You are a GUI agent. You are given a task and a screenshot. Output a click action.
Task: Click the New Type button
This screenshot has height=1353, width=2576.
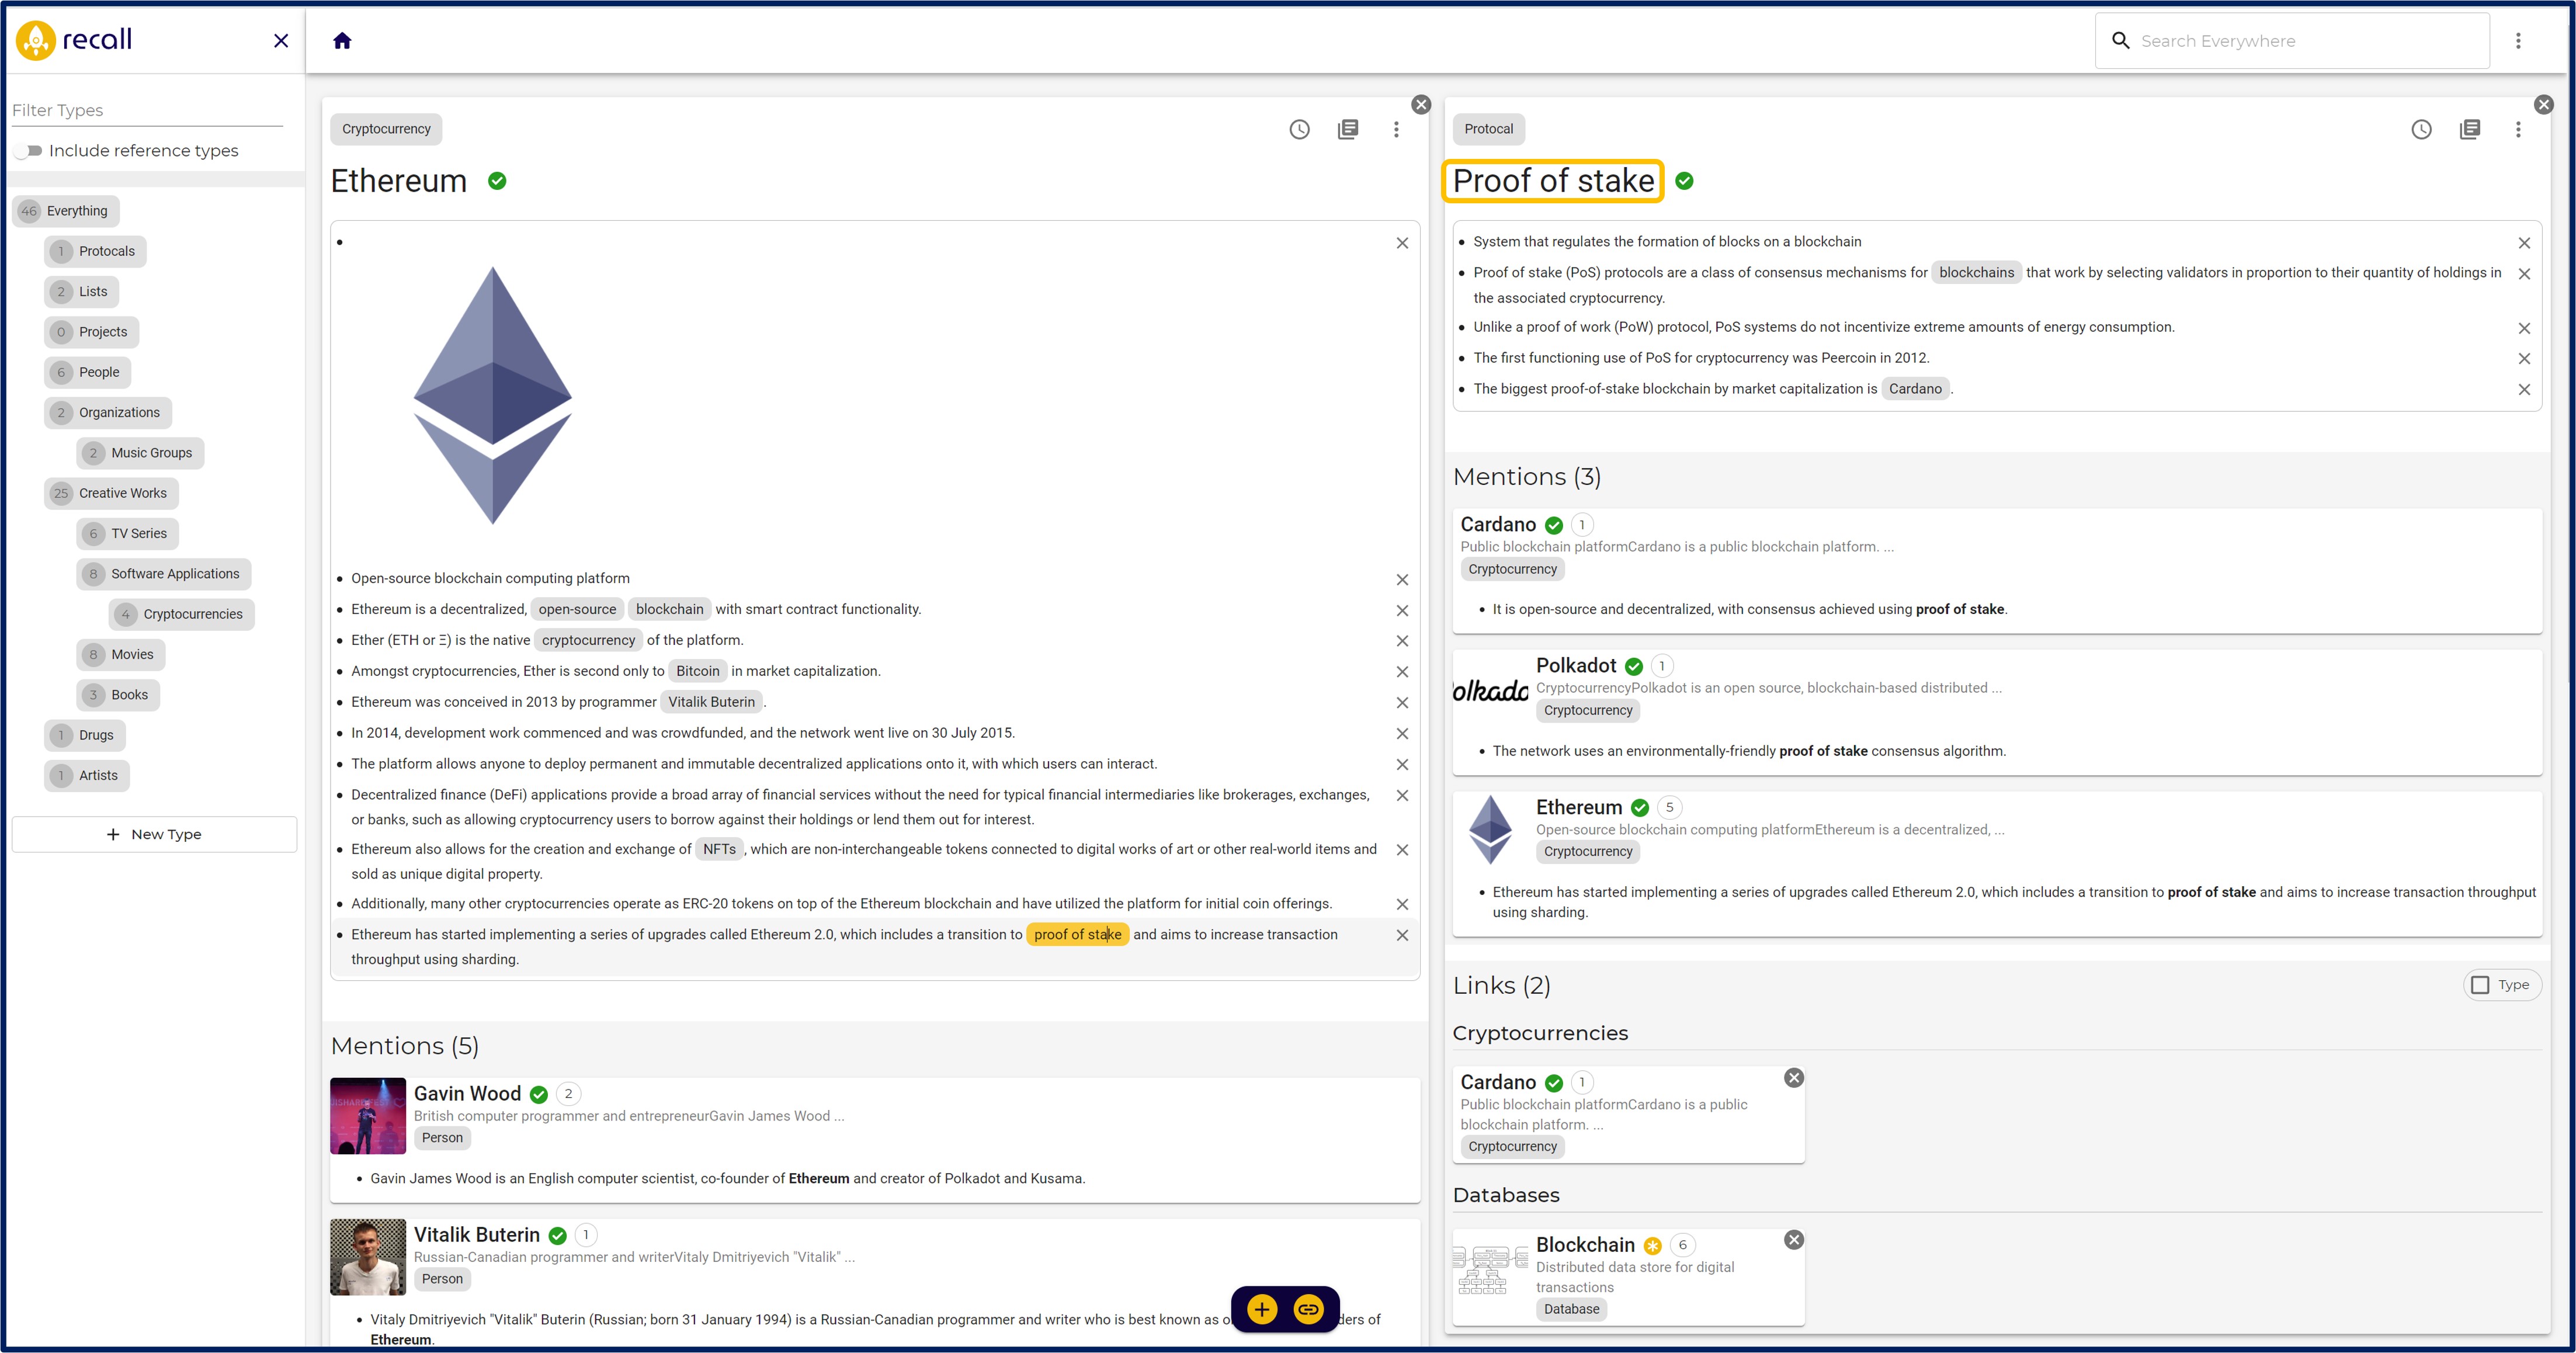(154, 834)
